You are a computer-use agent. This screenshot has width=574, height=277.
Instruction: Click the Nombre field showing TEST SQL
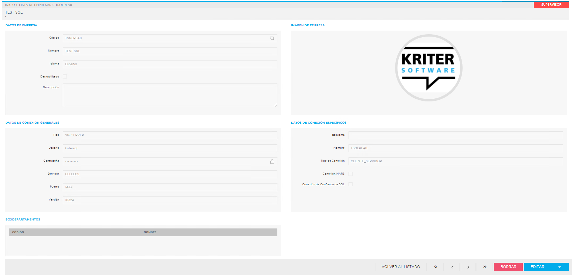(x=170, y=51)
